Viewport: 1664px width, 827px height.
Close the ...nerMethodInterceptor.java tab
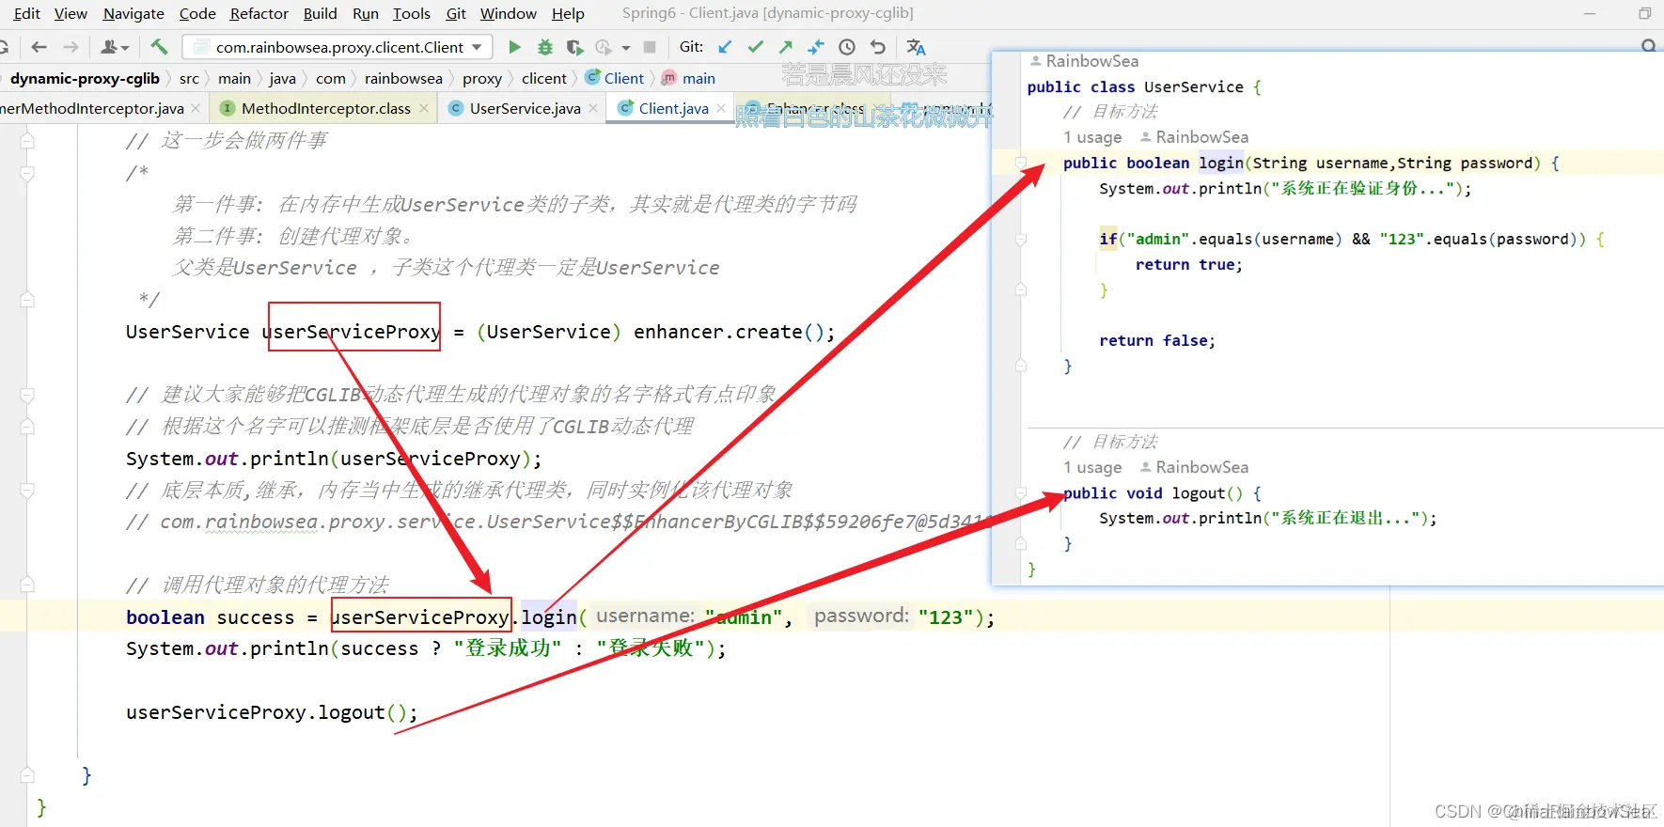pos(196,108)
